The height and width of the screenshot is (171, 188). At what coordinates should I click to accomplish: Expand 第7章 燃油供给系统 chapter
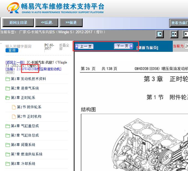pos(27,154)
